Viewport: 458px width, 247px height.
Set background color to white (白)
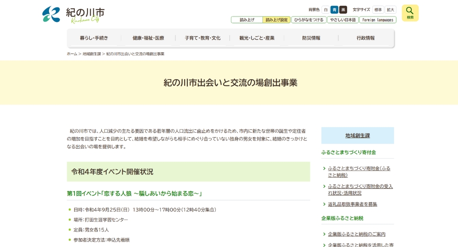click(x=326, y=10)
